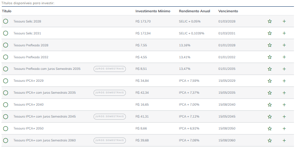Choose radio for IPCA+ com Juros Semestrais 2045

6,116
